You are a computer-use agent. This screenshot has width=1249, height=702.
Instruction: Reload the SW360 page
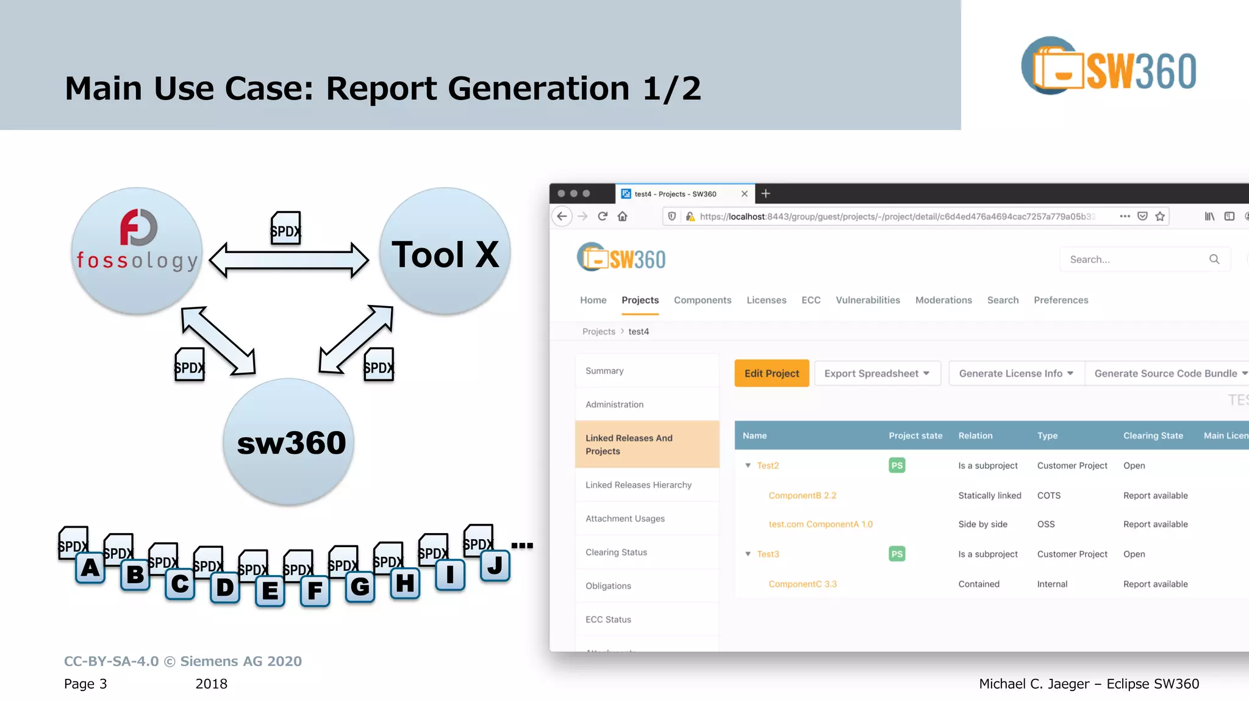coord(603,217)
